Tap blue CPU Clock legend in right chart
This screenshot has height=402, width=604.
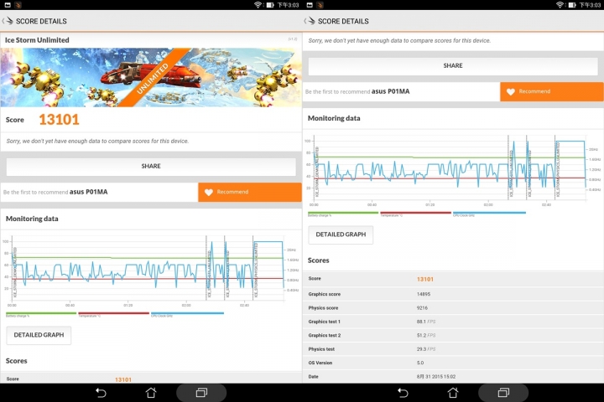489,214
